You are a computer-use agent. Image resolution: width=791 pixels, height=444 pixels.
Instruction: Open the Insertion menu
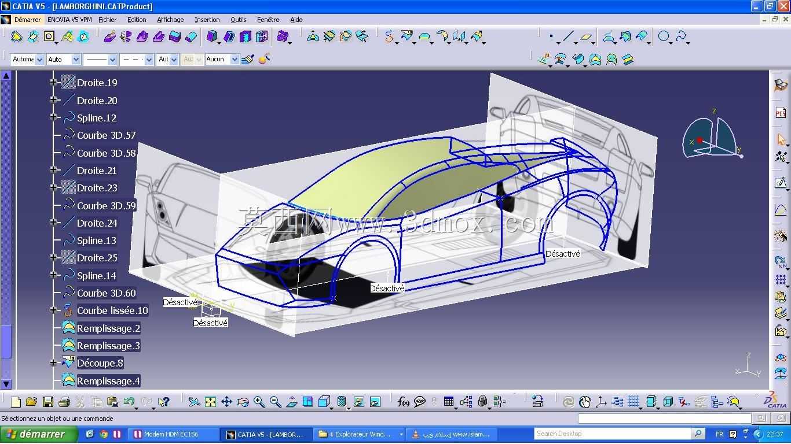click(207, 20)
